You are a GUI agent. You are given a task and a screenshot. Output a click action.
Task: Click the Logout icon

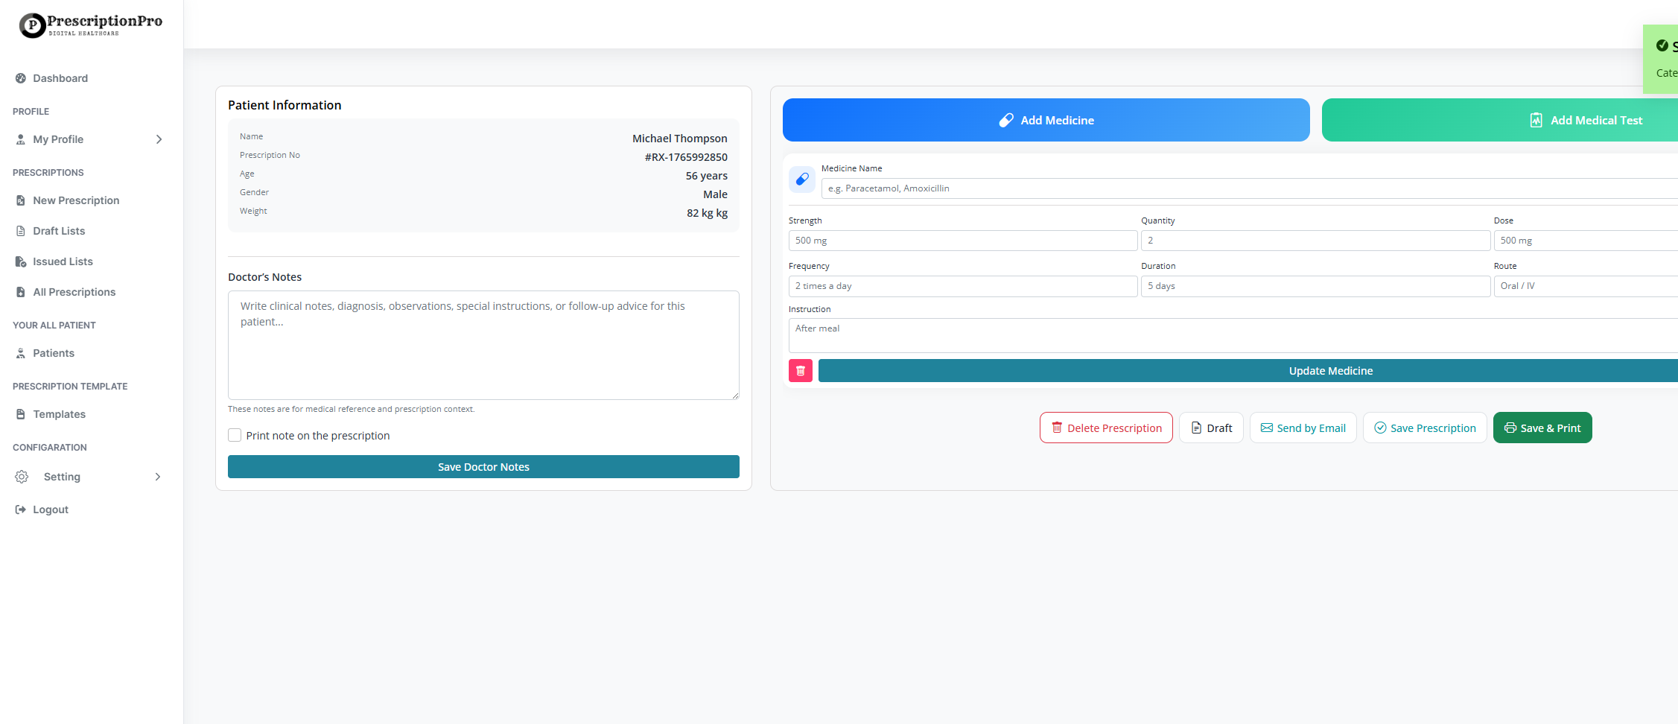click(19, 509)
